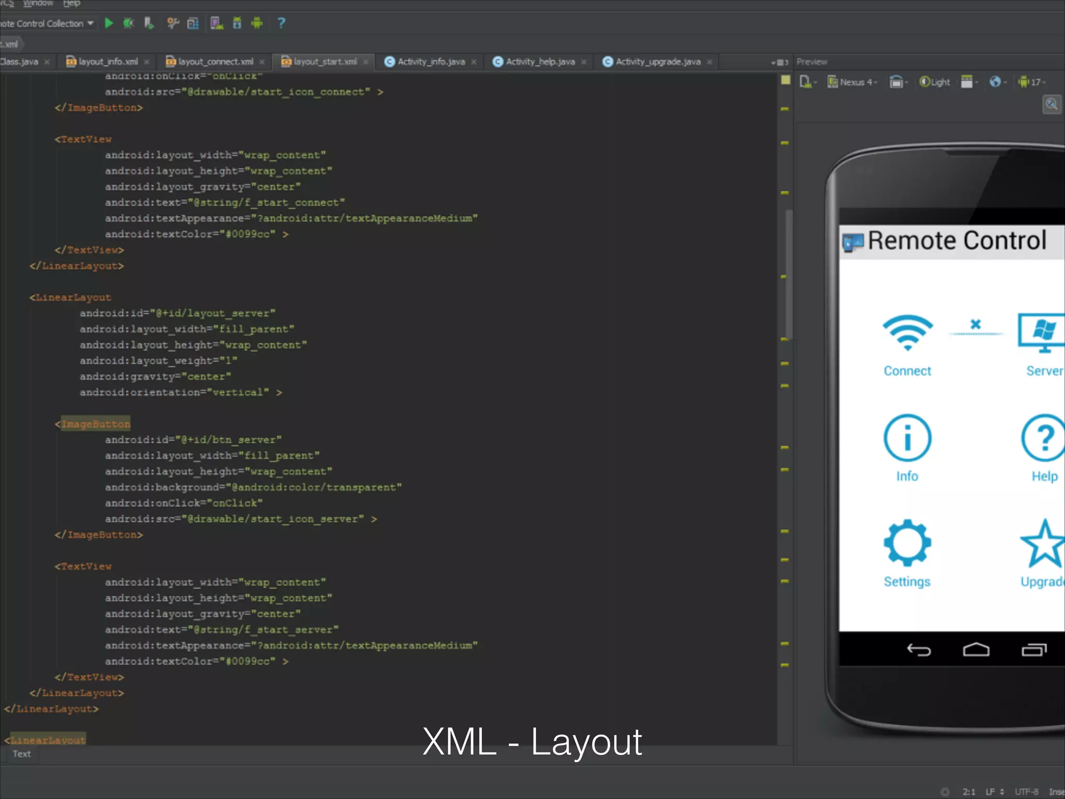Open the API level 17 dropdown
1065x799 pixels.
1032,82
